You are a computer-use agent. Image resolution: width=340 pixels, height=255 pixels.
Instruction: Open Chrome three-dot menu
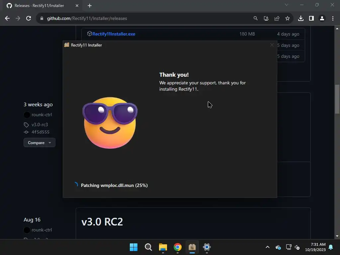pos(333,19)
